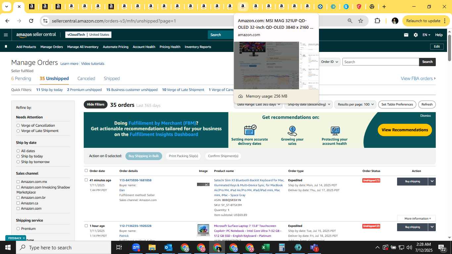Open the settings gear in Seller Central
The width and height of the screenshot is (452, 254).
tap(416, 35)
